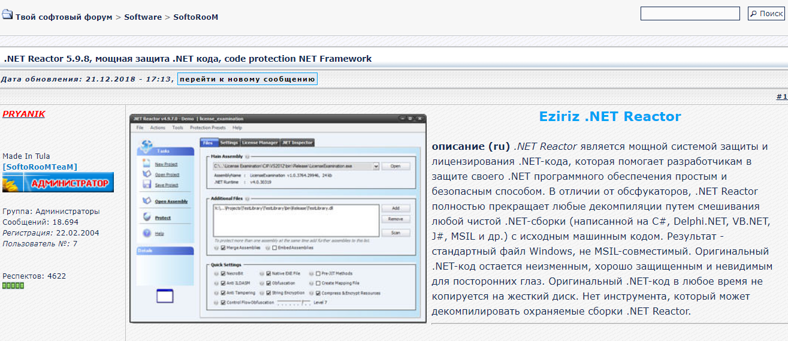Open the PRYANIK user profile link
The image size is (788, 341).
tap(23, 114)
